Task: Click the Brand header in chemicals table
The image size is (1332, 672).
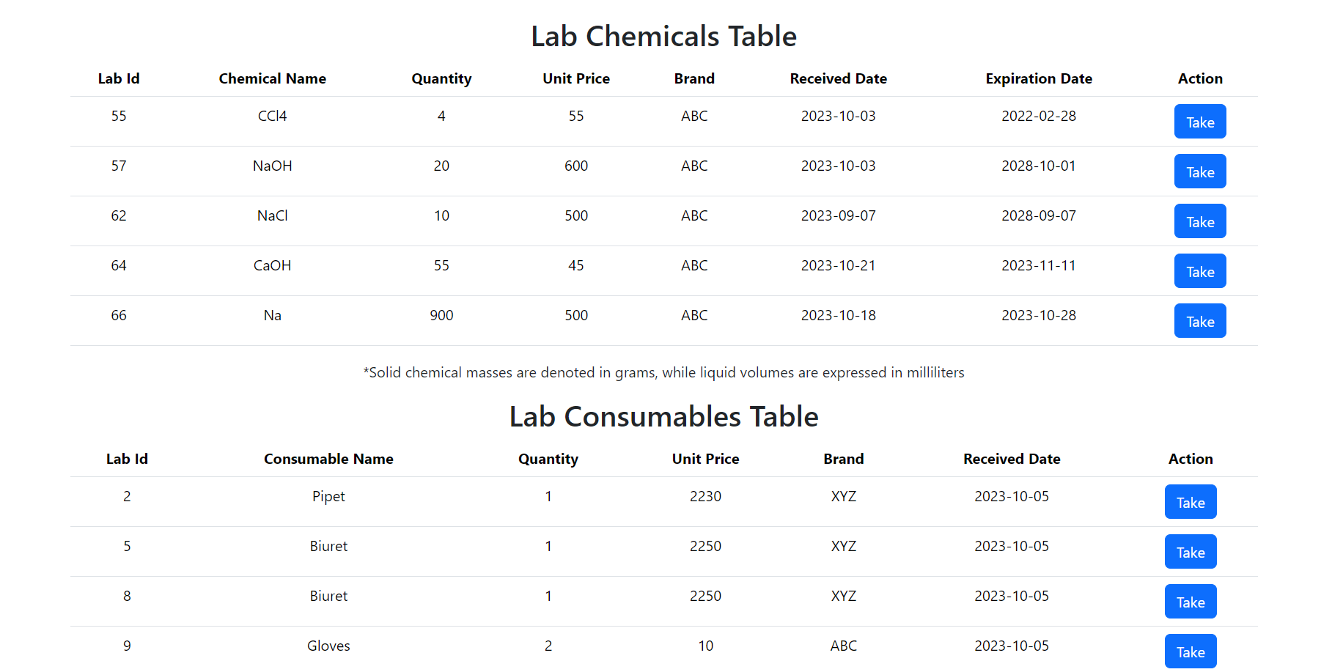Action: coord(693,78)
